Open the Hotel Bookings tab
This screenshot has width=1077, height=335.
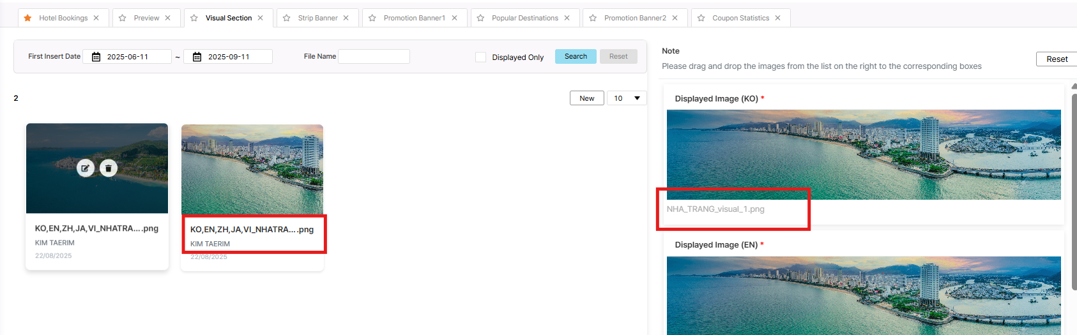[63, 18]
